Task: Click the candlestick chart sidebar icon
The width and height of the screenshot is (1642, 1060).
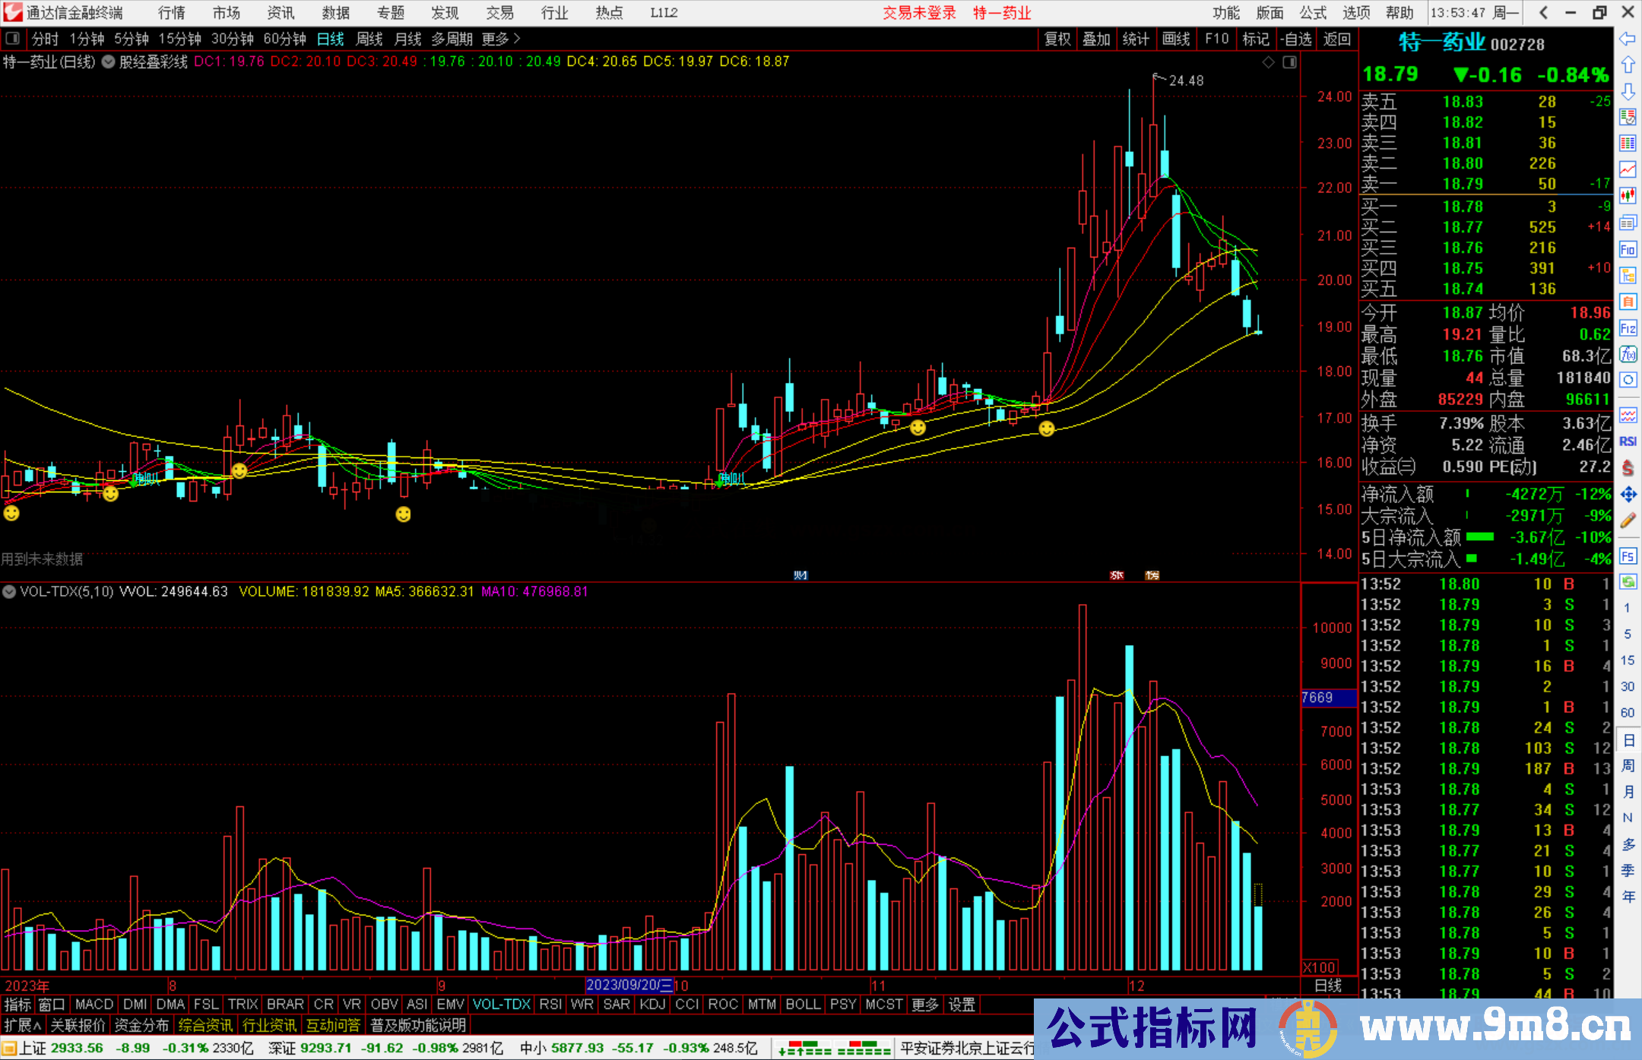Action: coord(1628,196)
